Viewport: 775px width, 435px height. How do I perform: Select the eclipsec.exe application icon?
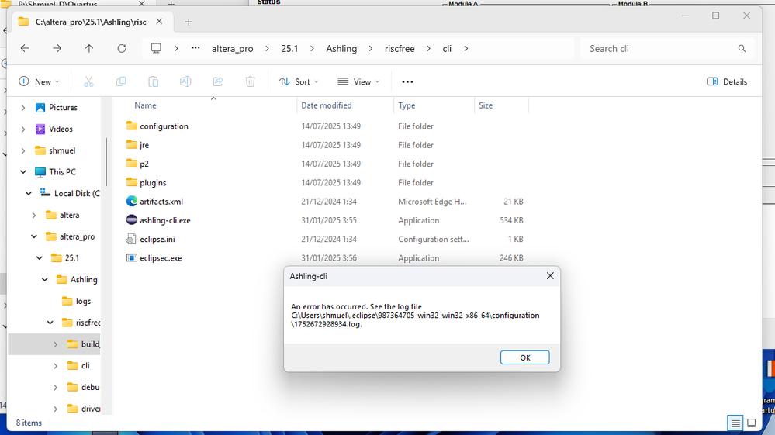tap(131, 257)
